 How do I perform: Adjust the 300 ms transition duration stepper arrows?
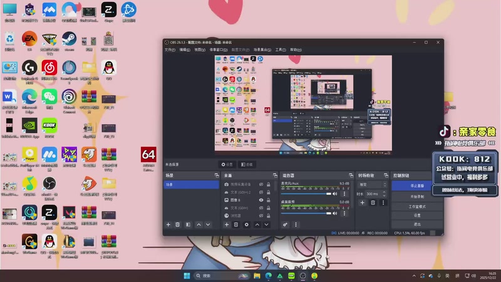[x=385, y=194]
